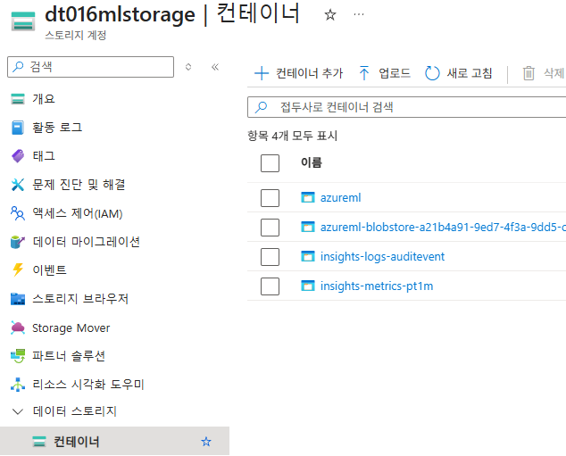Click the 업로드 button label
The width and height of the screenshot is (566, 456).
395,73
